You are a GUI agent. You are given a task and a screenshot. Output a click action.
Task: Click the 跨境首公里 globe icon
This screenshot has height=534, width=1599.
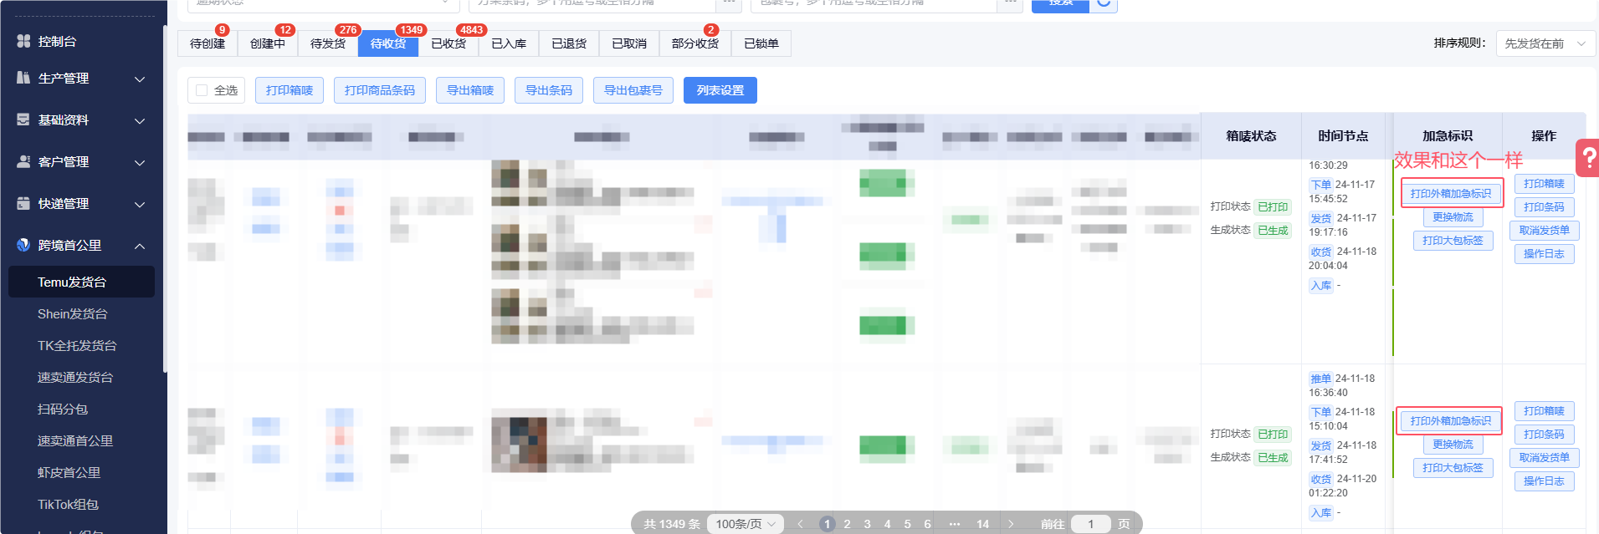pos(23,245)
